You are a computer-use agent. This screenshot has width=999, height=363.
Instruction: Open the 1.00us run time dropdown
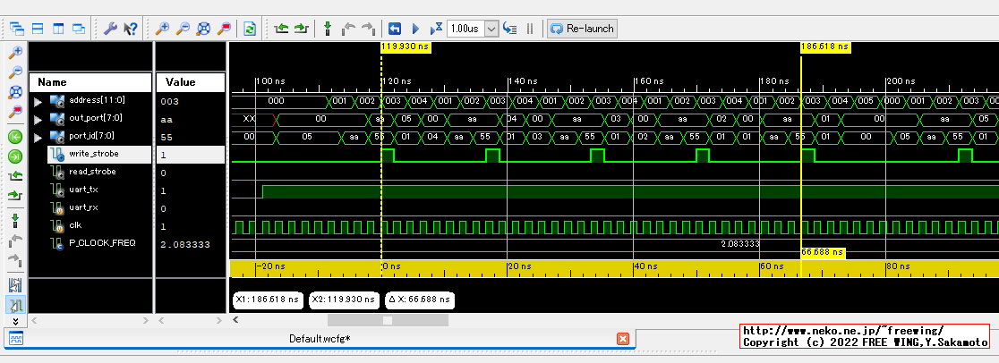[491, 29]
